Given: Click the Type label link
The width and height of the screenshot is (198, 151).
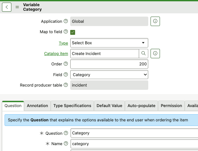Looking at the screenshot, I should coord(63,43).
